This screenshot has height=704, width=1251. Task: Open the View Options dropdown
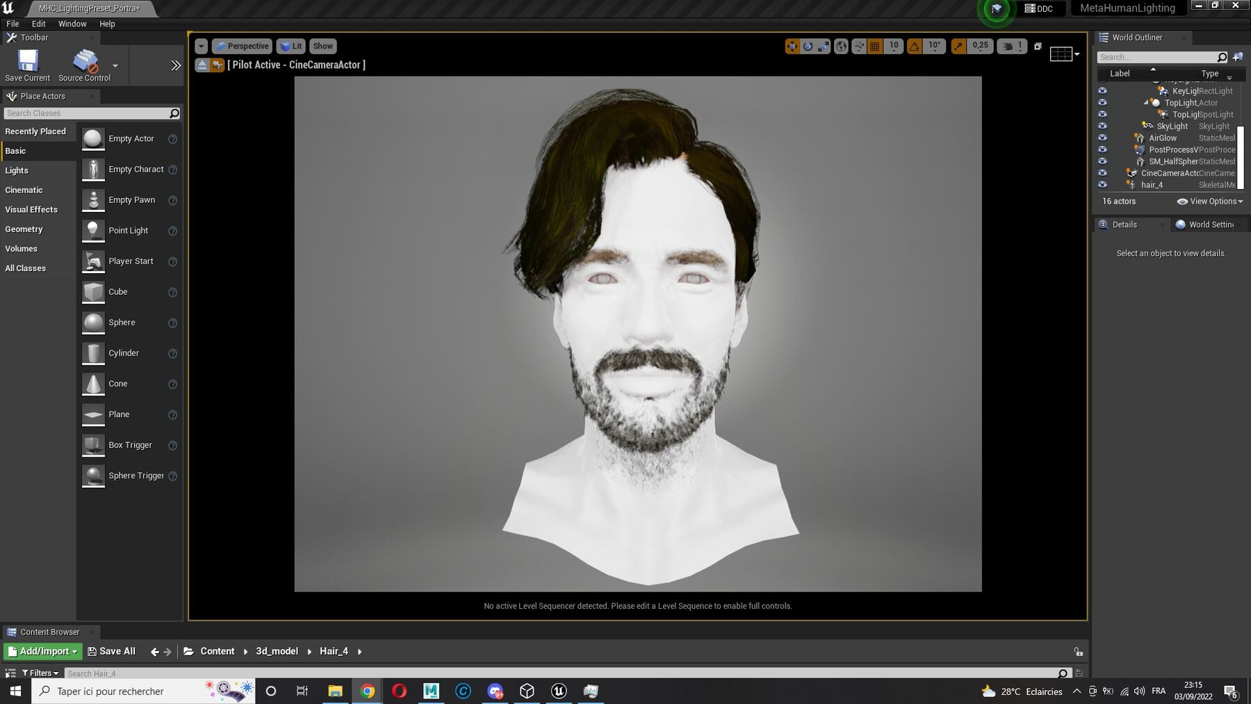click(1210, 202)
